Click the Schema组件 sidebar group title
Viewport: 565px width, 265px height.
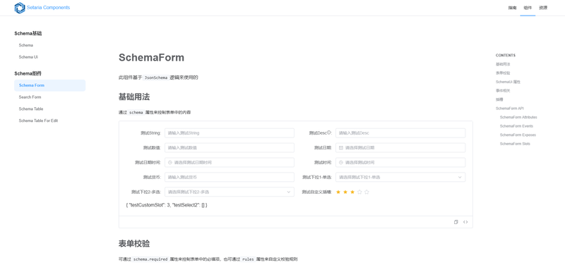(x=28, y=74)
